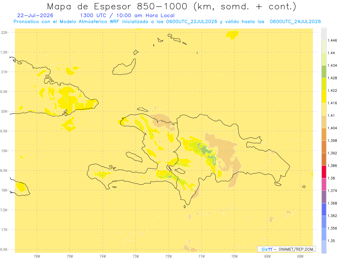Click the 75W longitude axis label

[x=70, y=256]
